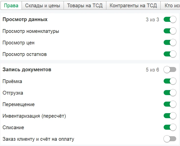Open the partially visible Кто исп… tab
Screen dimensions: 180x146
[170, 6]
